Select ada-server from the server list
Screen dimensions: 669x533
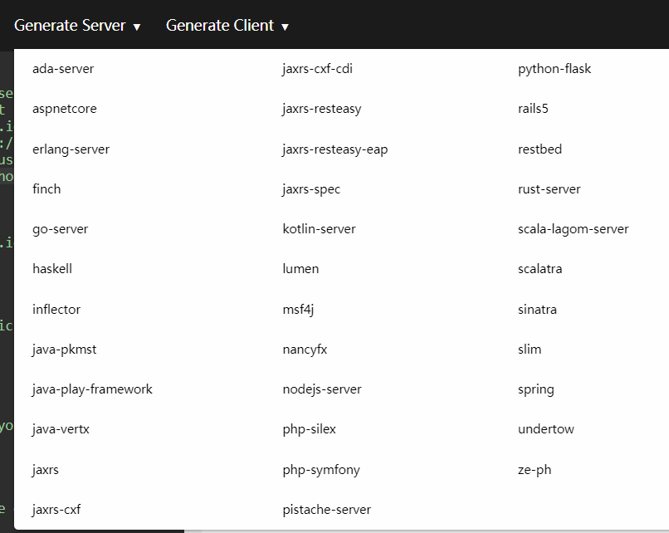[63, 69]
